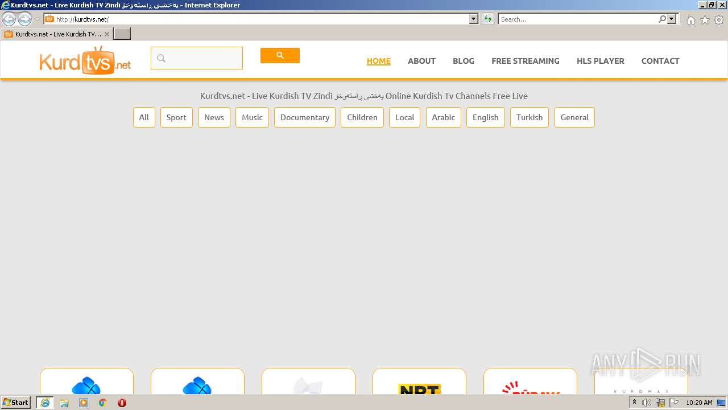
Task: Expand the address bar URL dropdown
Action: pyautogui.click(x=474, y=19)
